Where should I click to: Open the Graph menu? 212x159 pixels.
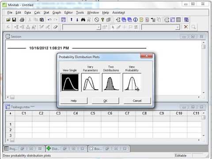click(57, 12)
